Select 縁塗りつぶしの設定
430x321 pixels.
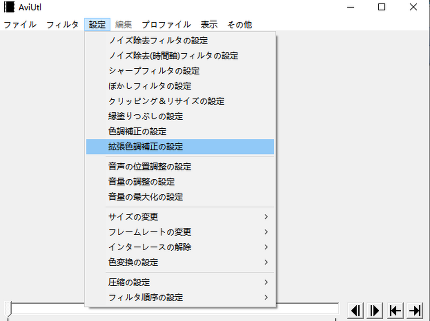[180, 116]
